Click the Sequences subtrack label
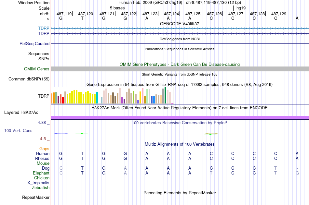The image size is (309, 205). click(39, 54)
